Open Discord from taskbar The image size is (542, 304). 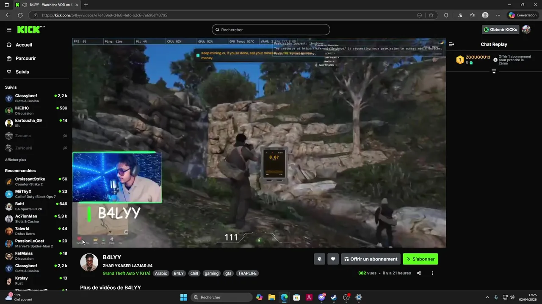[322, 297]
